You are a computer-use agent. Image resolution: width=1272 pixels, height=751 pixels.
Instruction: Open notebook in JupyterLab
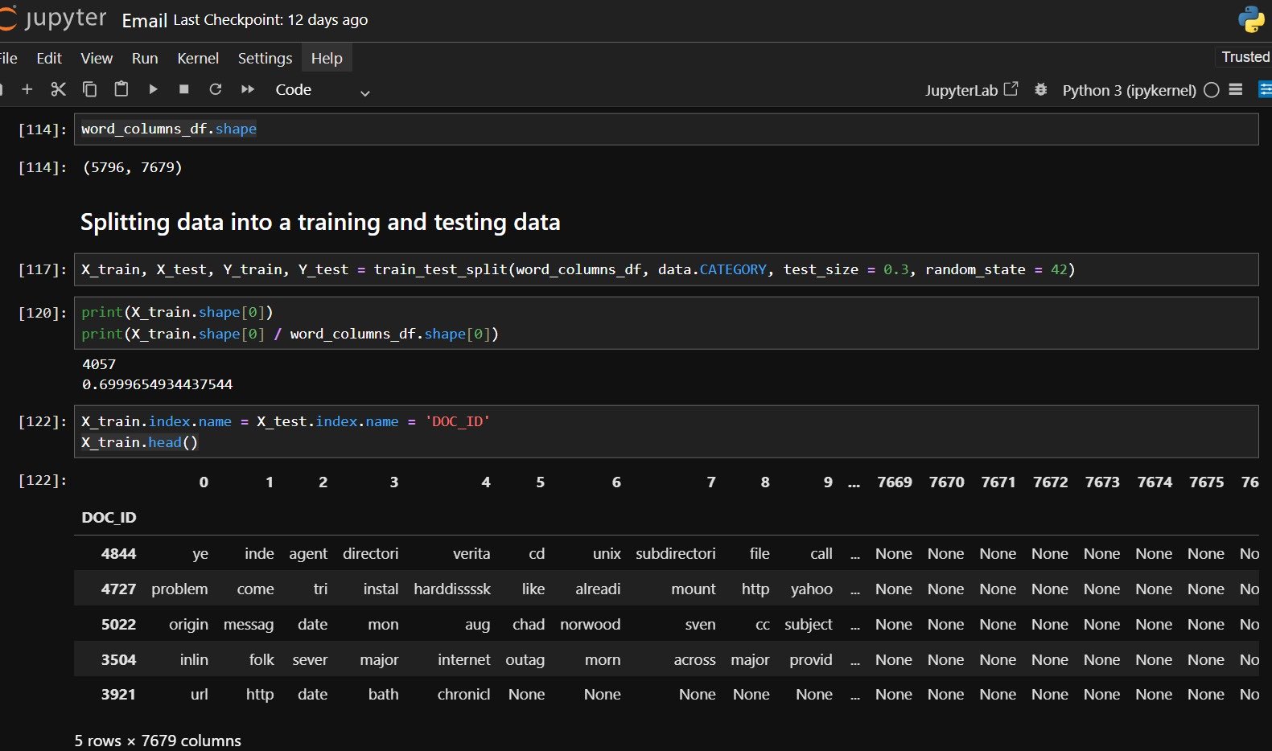coord(970,90)
